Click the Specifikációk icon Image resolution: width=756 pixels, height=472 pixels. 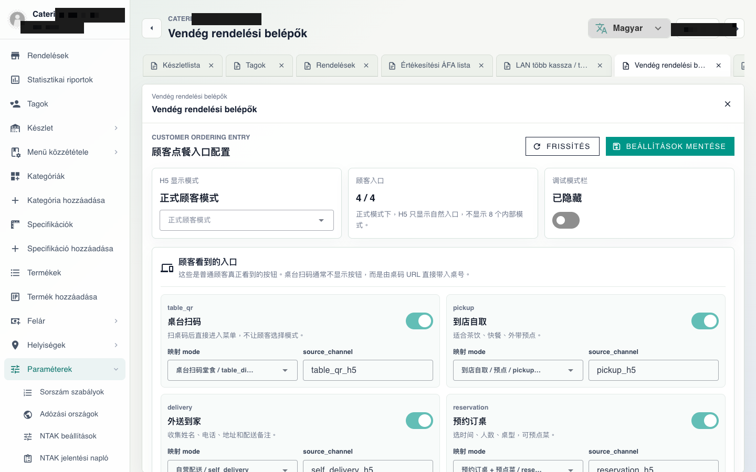click(15, 224)
